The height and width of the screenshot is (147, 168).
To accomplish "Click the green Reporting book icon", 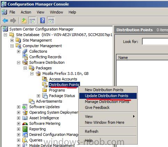I will tap(25, 129).
